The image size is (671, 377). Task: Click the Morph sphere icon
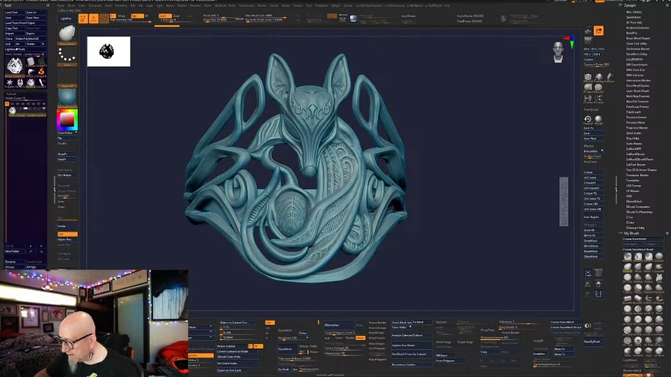[599, 119]
